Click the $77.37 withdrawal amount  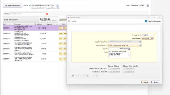[x=44, y=44]
